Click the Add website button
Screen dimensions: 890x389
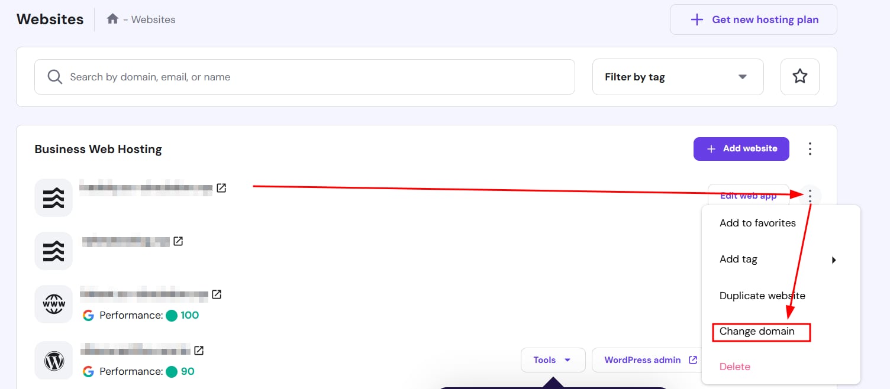[x=741, y=149]
